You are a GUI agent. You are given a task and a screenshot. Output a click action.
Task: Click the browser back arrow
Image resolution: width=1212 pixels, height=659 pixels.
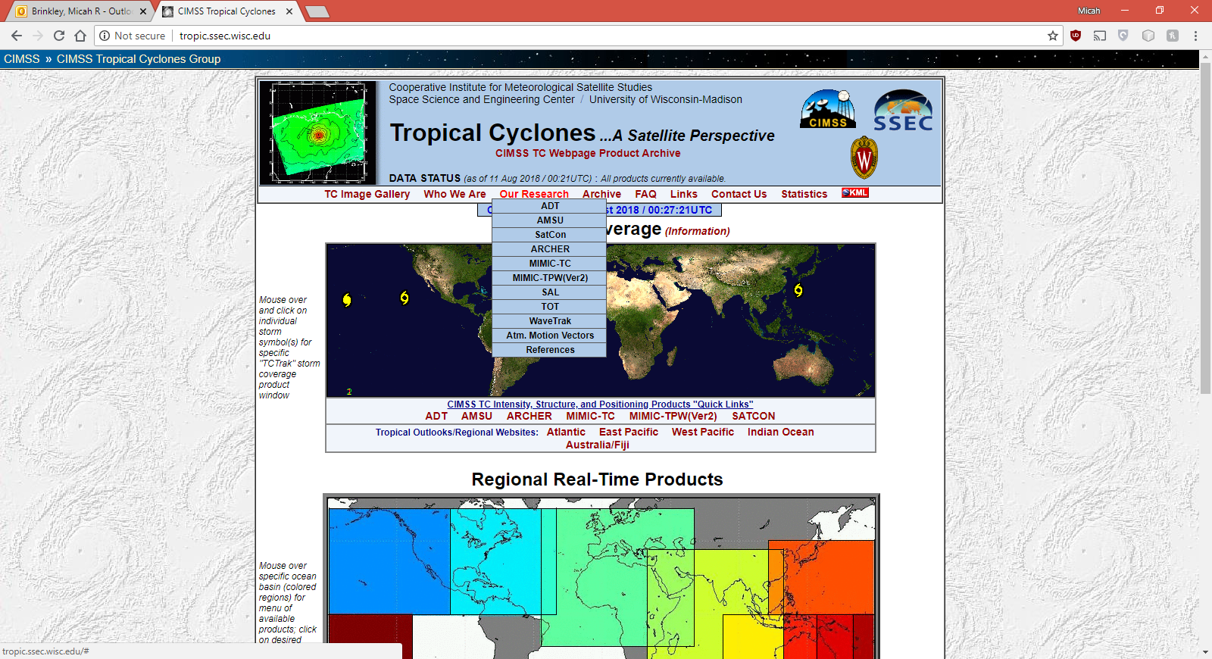click(x=17, y=36)
